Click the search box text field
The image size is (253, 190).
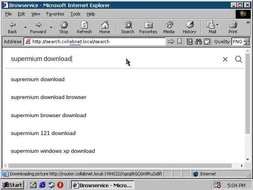point(113,59)
